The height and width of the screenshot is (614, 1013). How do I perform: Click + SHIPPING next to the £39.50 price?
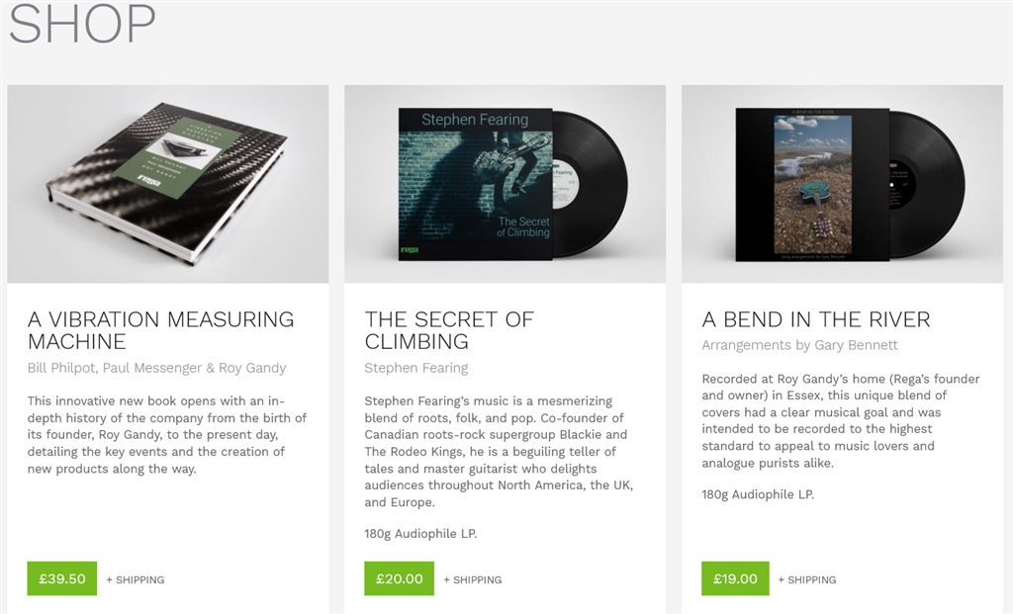coord(135,579)
